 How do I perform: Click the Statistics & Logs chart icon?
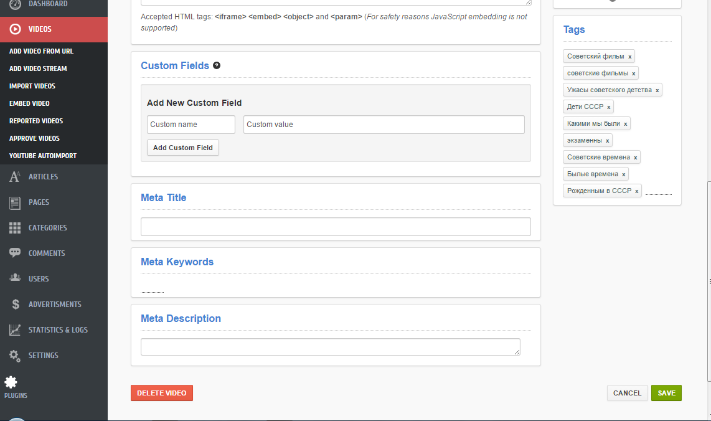pyautogui.click(x=16, y=330)
